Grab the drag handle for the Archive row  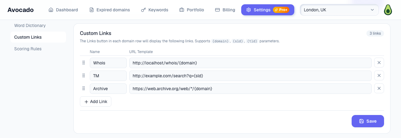(x=84, y=88)
